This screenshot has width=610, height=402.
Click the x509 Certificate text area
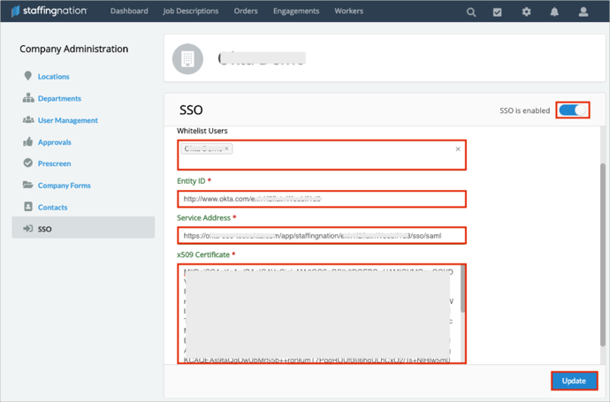click(319, 314)
